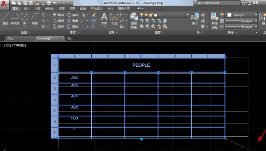
Task: Click the Insert block (插入) icon
Action: [x=195, y=19]
